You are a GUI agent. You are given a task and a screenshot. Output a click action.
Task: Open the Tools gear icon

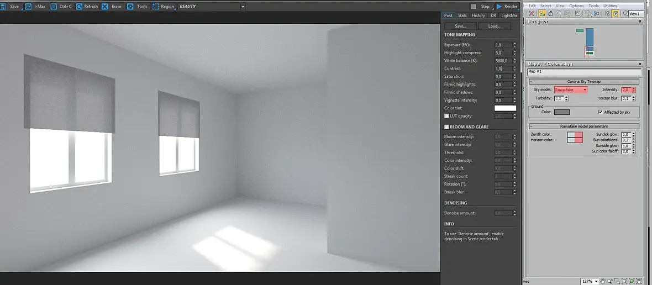pos(130,7)
